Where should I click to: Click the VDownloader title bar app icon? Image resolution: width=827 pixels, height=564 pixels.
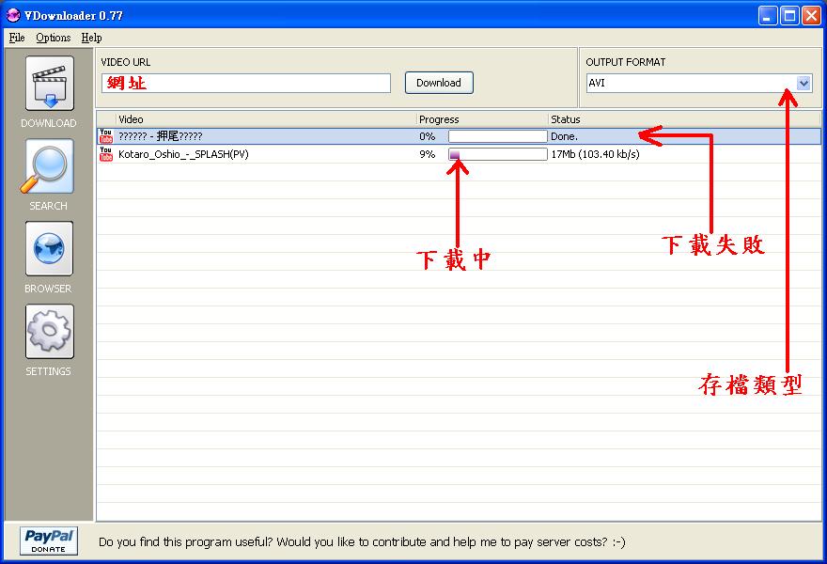(x=13, y=15)
